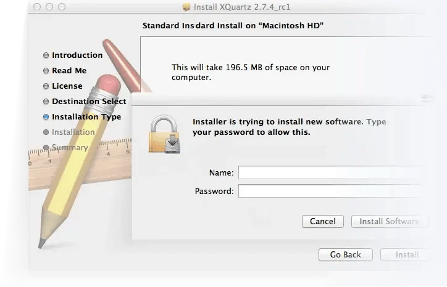Screen dimensions: 447x287
Task: Click the Go Back button
Action: click(x=346, y=254)
